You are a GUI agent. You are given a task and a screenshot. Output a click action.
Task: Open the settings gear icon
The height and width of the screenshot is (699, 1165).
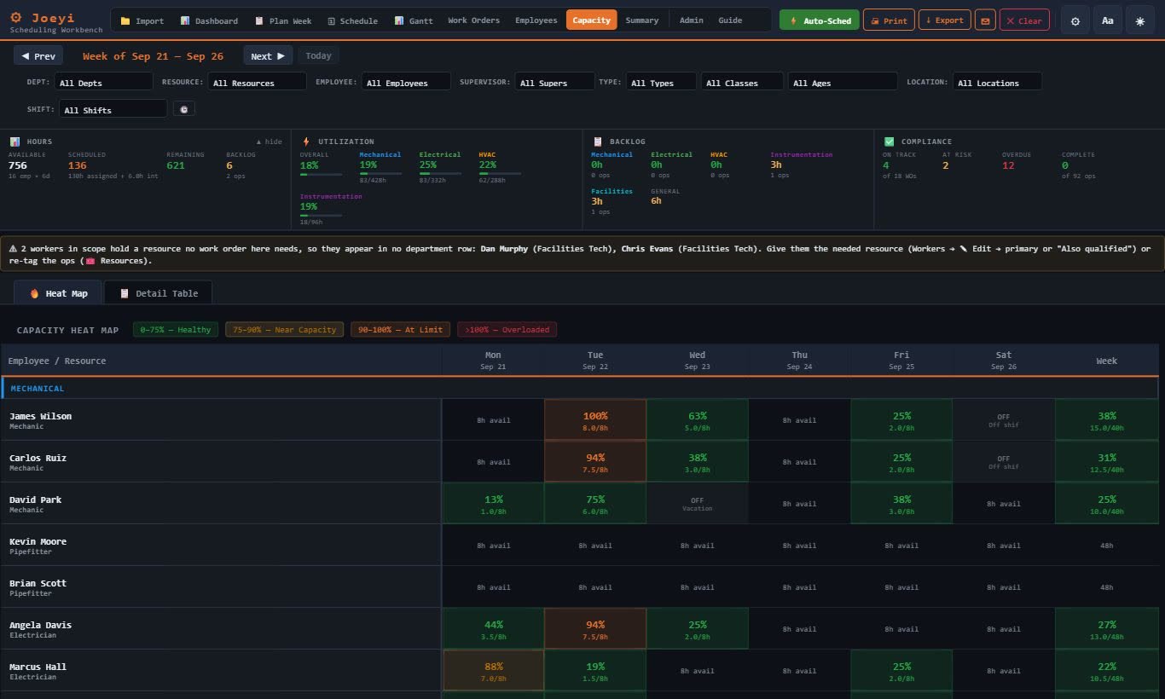pos(1075,20)
